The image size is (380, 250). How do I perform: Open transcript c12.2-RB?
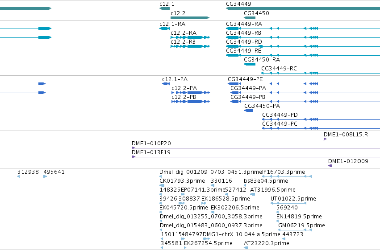pyautogui.click(x=183, y=42)
